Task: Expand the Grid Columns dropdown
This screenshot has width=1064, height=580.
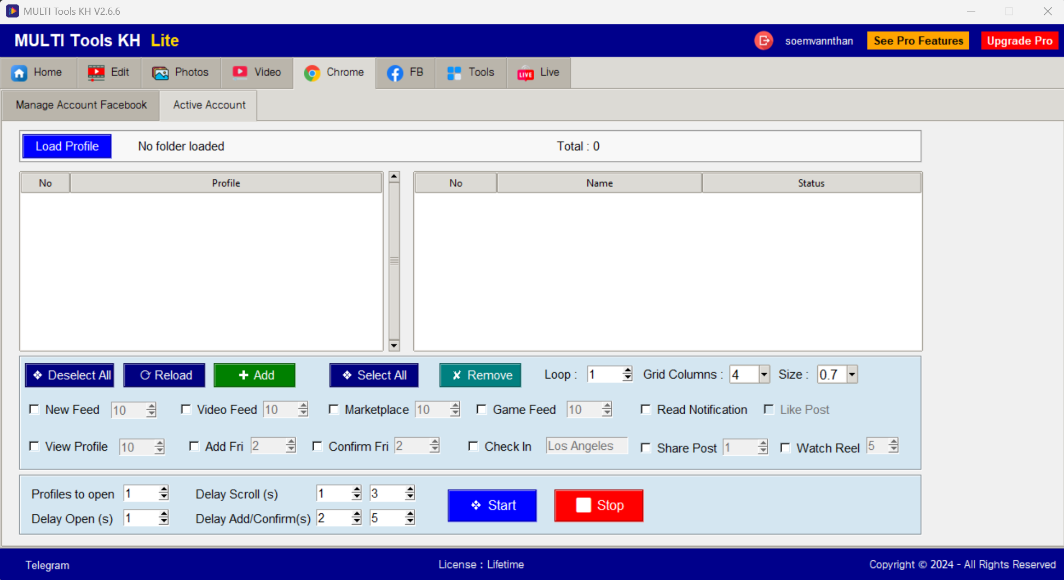Action: click(x=764, y=375)
